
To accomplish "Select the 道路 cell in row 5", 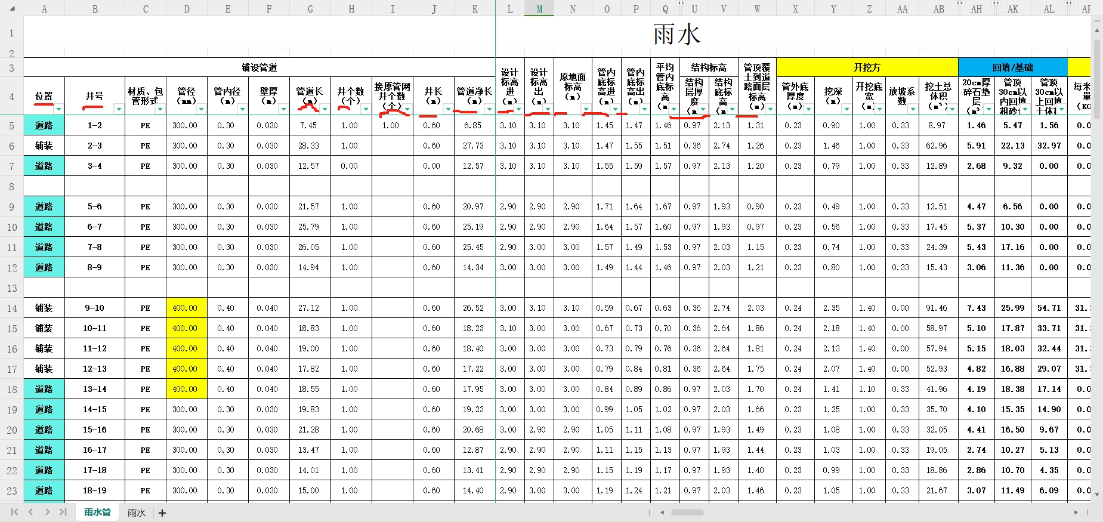I will (44, 125).
